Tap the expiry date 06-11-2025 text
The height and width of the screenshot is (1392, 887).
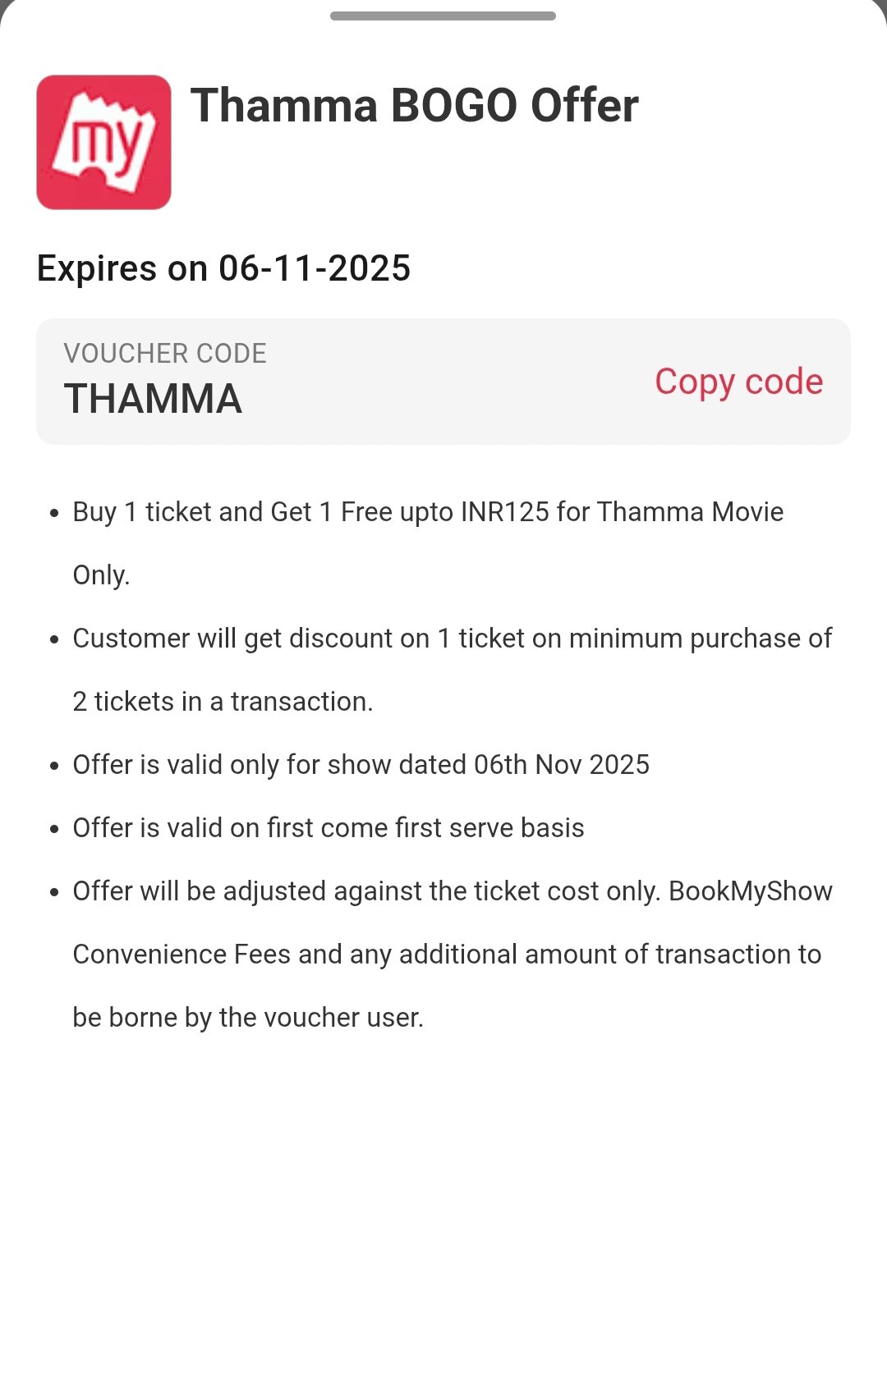315,268
